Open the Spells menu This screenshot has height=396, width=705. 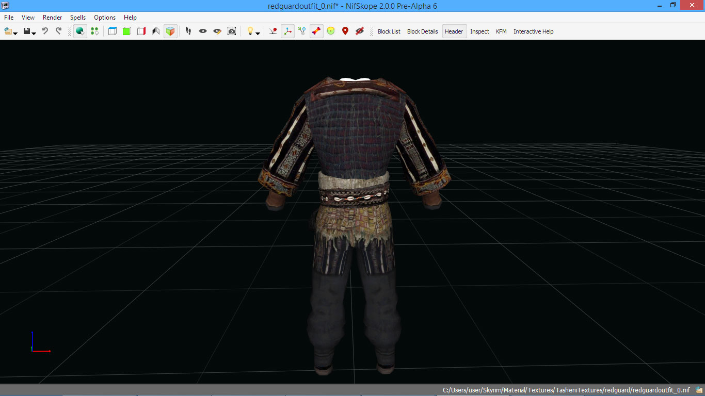tap(78, 18)
